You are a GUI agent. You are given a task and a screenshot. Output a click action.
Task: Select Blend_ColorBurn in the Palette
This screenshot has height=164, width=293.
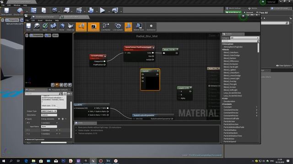(231, 53)
